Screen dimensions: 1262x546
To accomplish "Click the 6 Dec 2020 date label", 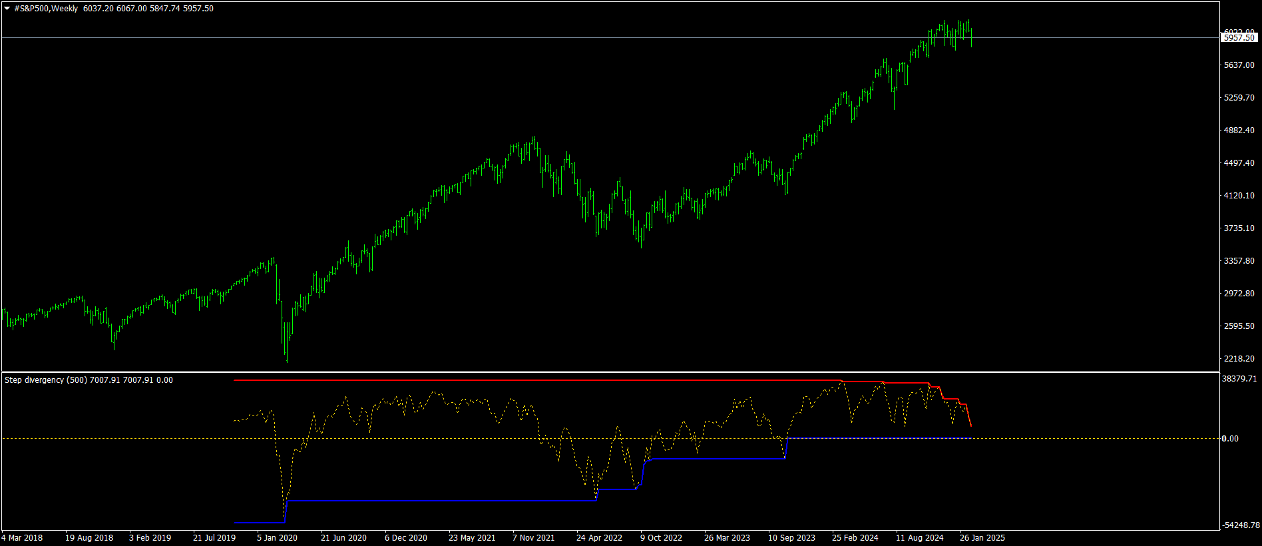I will 406,538.
